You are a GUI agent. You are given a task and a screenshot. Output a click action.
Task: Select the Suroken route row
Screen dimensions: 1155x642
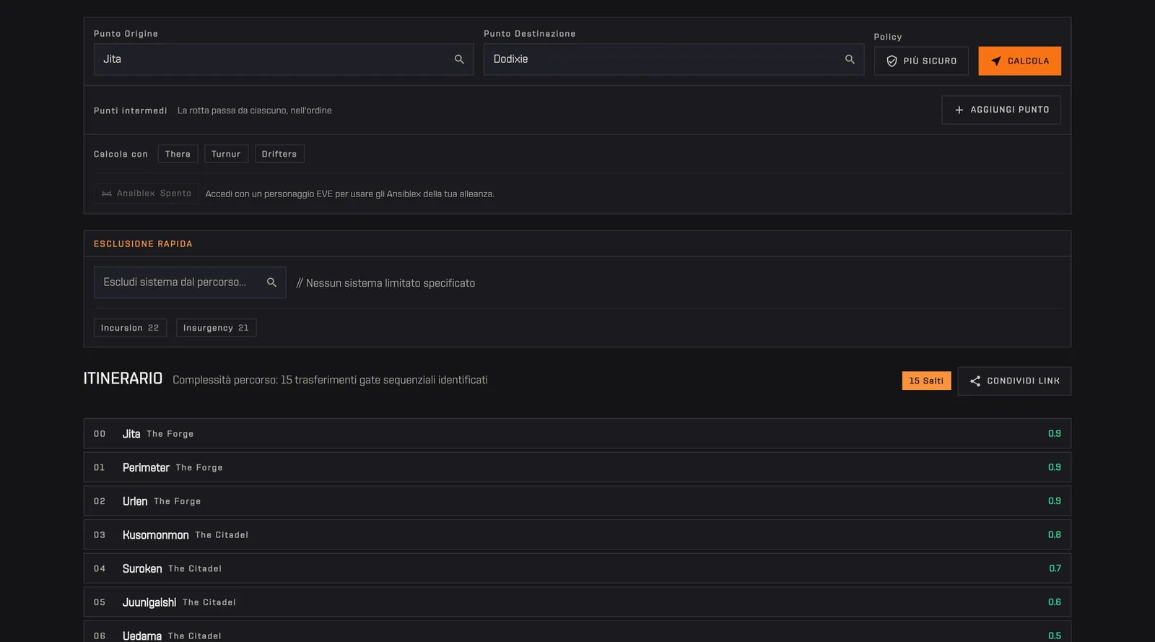pyautogui.click(x=577, y=568)
